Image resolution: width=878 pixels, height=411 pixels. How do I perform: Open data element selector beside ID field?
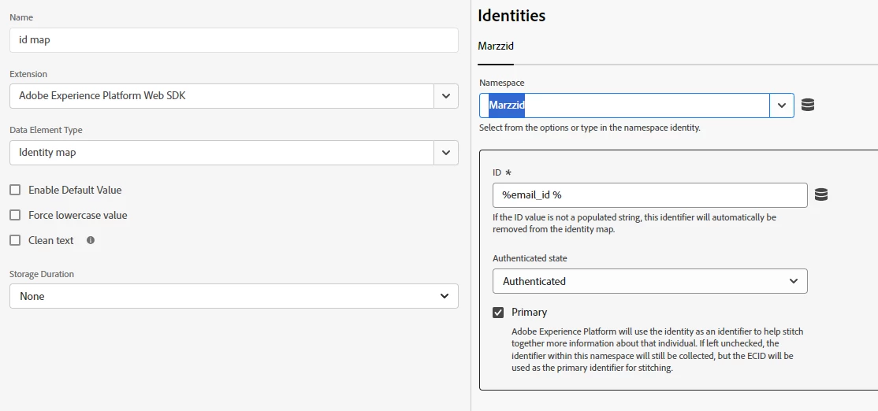click(x=820, y=194)
